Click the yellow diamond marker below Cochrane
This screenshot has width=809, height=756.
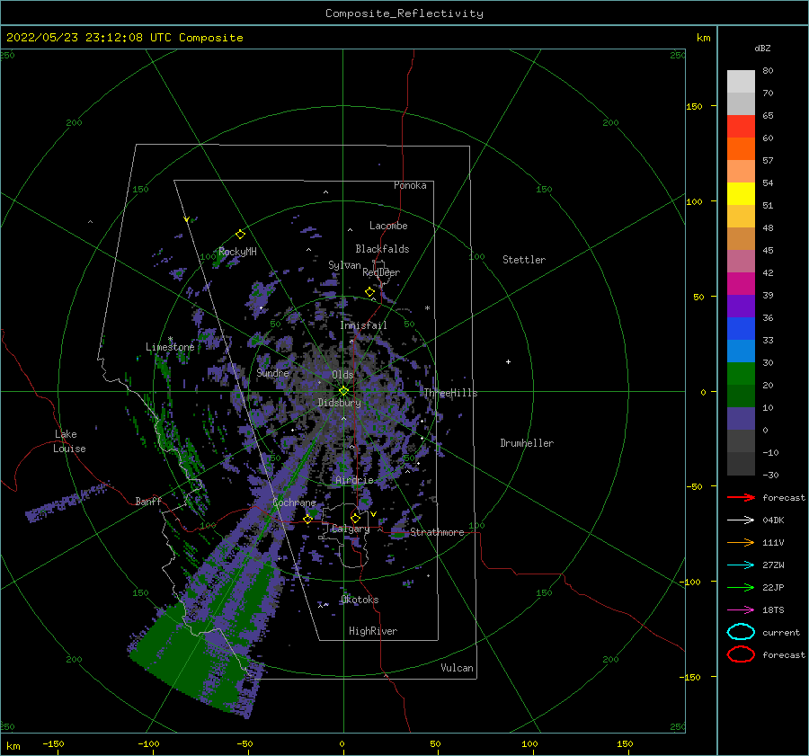click(308, 520)
